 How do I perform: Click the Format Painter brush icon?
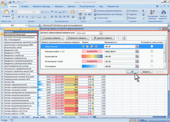(x=12, y=18)
